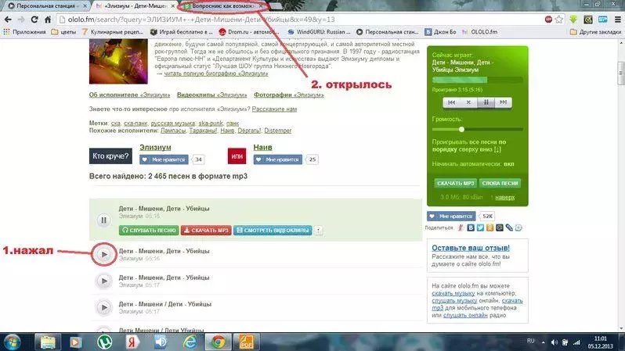Pause the currently playing track in list
The height and width of the screenshot is (351, 625).
(x=103, y=220)
